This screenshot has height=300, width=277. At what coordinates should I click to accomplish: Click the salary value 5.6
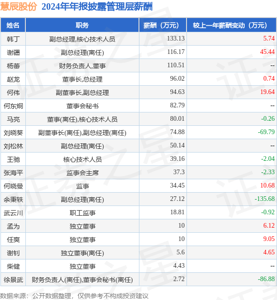coord(181,252)
